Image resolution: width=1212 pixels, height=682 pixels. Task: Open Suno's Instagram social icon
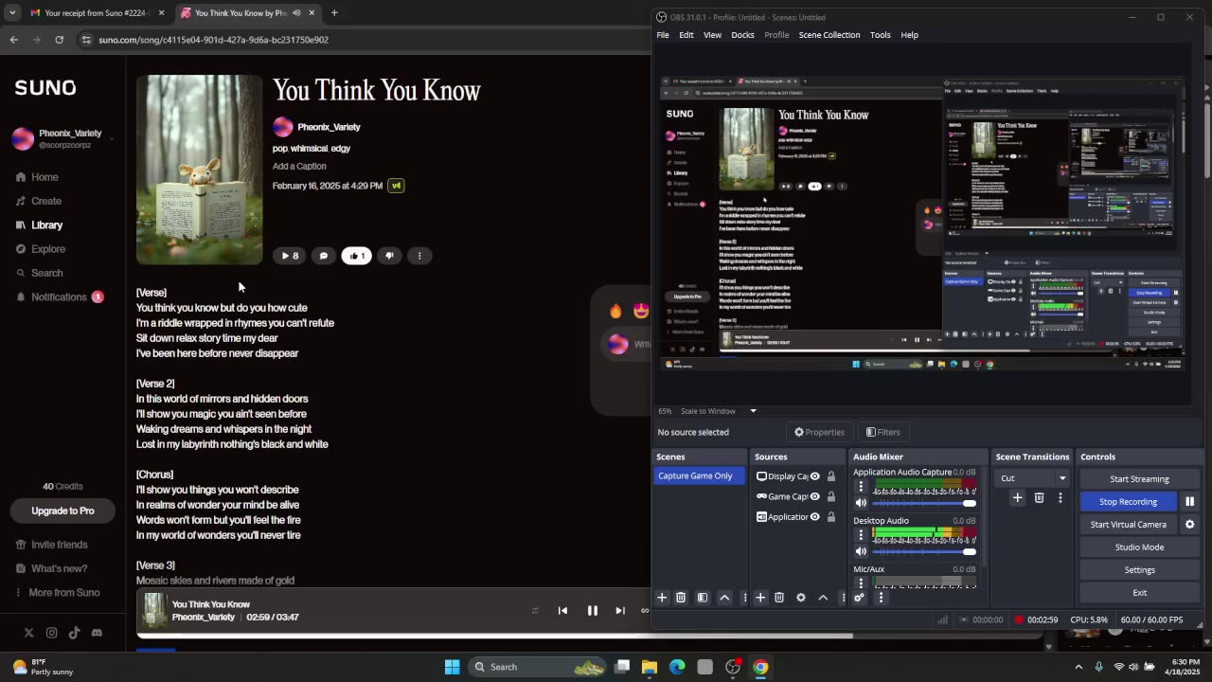51,633
